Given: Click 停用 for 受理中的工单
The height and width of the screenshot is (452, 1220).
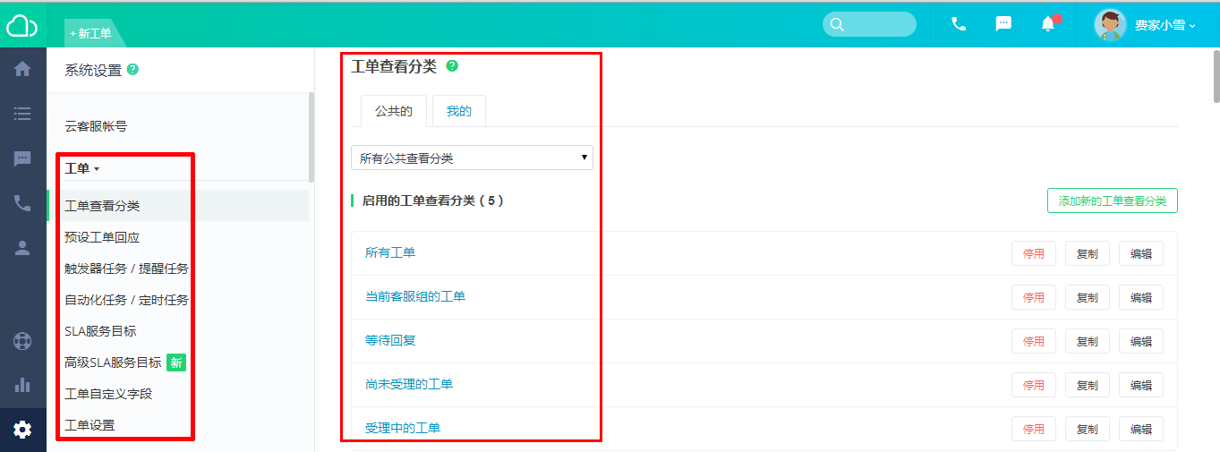Looking at the screenshot, I should [1034, 429].
